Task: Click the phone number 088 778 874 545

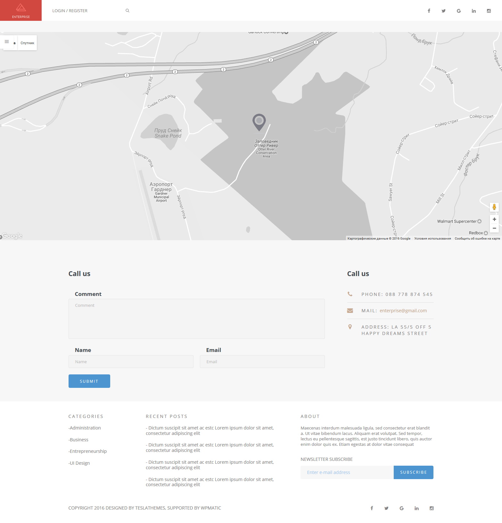Action: 409,294
